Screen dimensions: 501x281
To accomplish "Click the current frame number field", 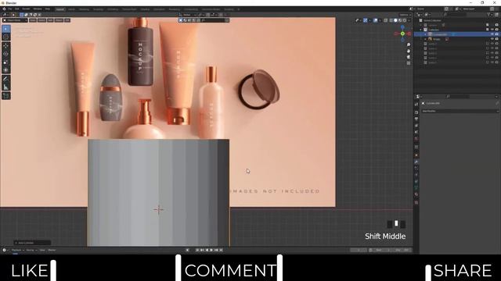I will pyautogui.click(x=359, y=250).
